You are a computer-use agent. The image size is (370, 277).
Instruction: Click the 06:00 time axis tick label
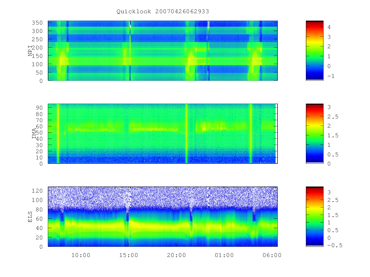click(272, 255)
